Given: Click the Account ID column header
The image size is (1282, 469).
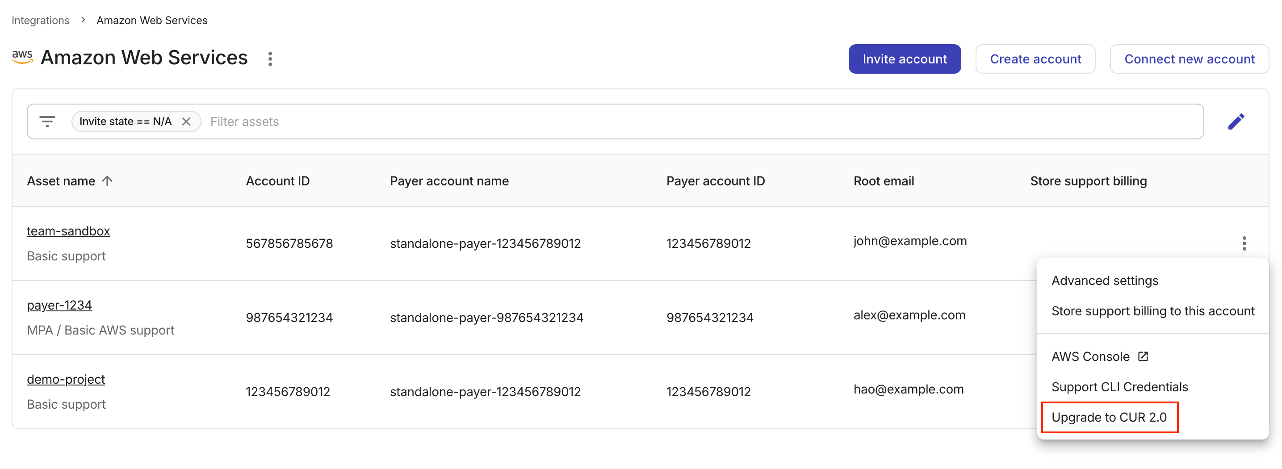Looking at the screenshot, I should coord(277,181).
